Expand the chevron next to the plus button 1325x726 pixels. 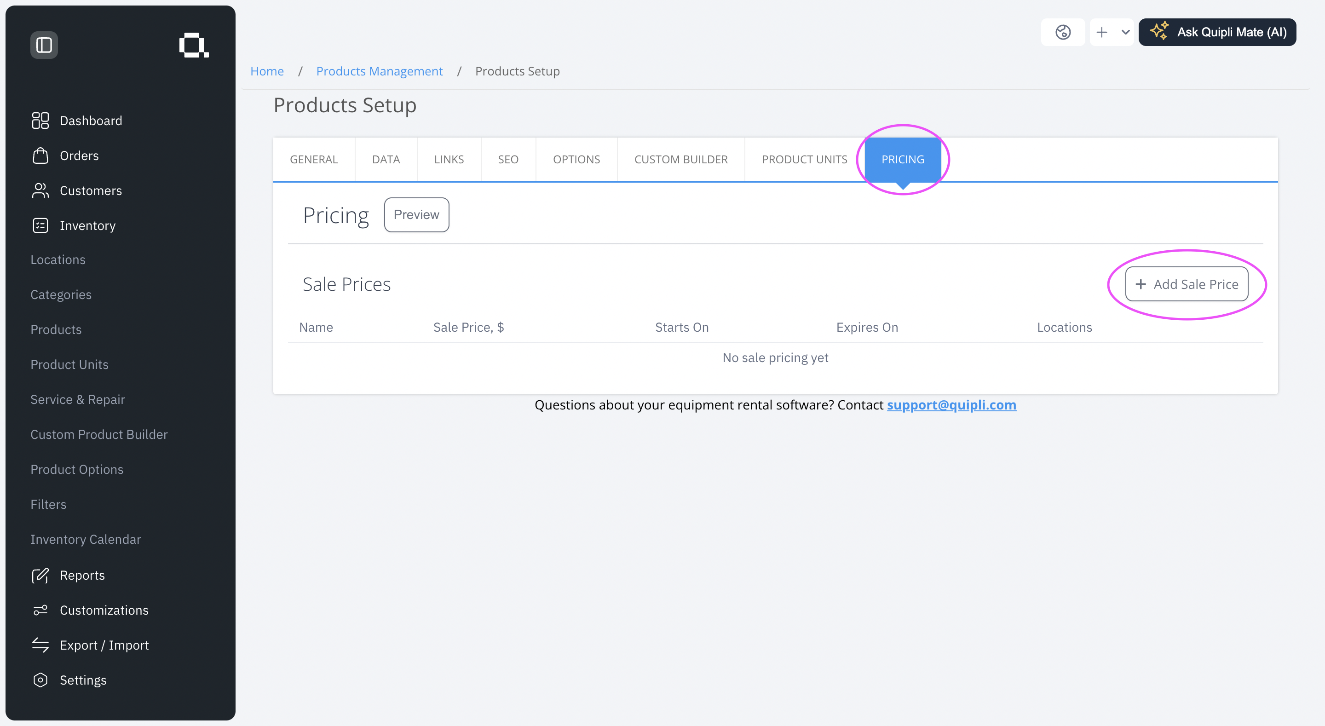click(x=1125, y=32)
